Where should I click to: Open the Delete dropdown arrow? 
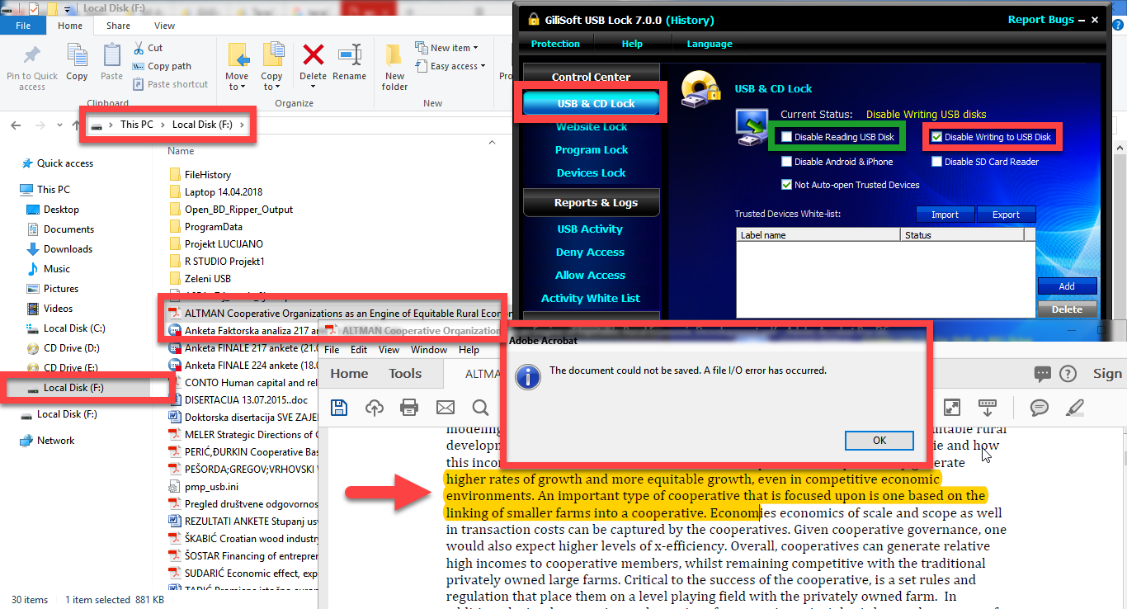314,87
